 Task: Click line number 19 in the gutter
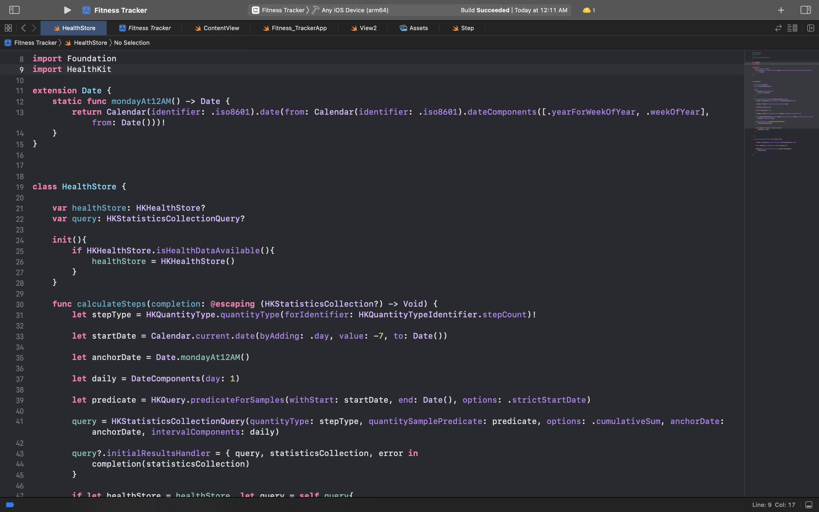(20, 187)
